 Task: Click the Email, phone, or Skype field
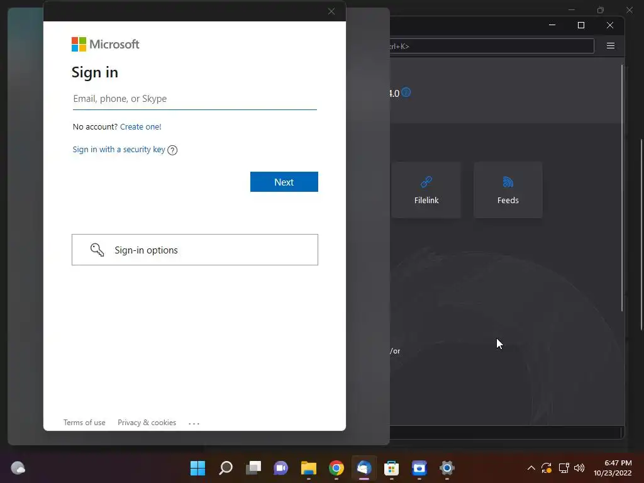[x=195, y=99]
